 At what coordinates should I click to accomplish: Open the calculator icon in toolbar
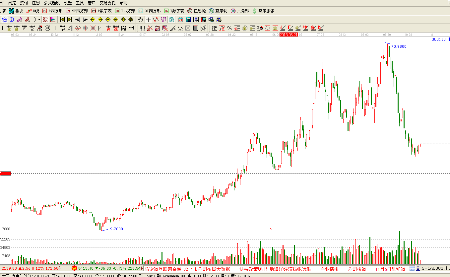click(188, 20)
